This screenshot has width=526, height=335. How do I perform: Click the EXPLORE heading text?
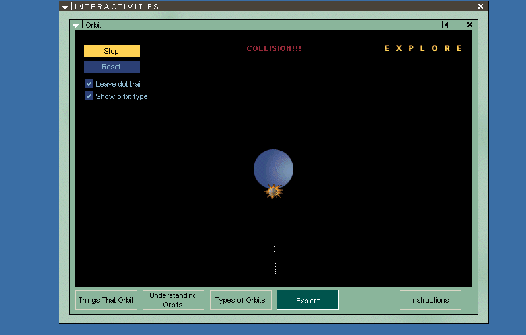pos(423,48)
